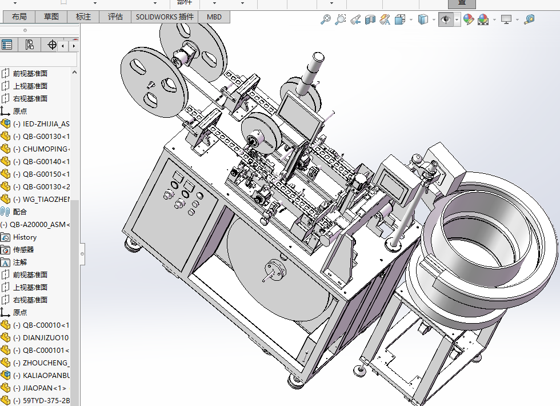The width and height of the screenshot is (560, 406).
Task: Click the Previous View icon
Action: (355, 19)
